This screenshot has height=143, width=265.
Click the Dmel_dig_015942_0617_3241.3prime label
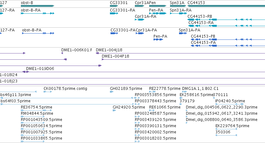click(x=222, y=113)
